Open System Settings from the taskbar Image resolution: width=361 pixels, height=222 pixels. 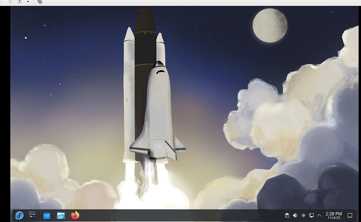pos(32,215)
